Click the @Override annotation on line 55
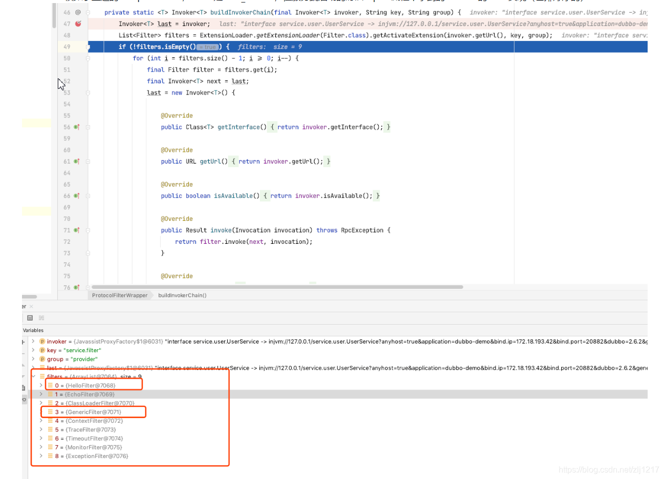Image resolution: width=664 pixels, height=479 pixels. pyautogui.click(x=176, y=116)
